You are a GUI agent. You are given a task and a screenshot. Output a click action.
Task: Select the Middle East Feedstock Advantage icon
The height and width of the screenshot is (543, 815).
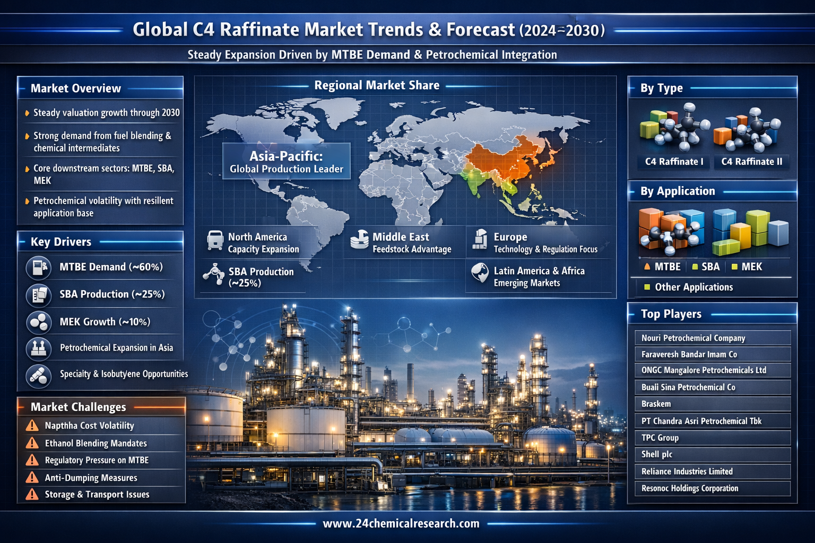(359, 240)
